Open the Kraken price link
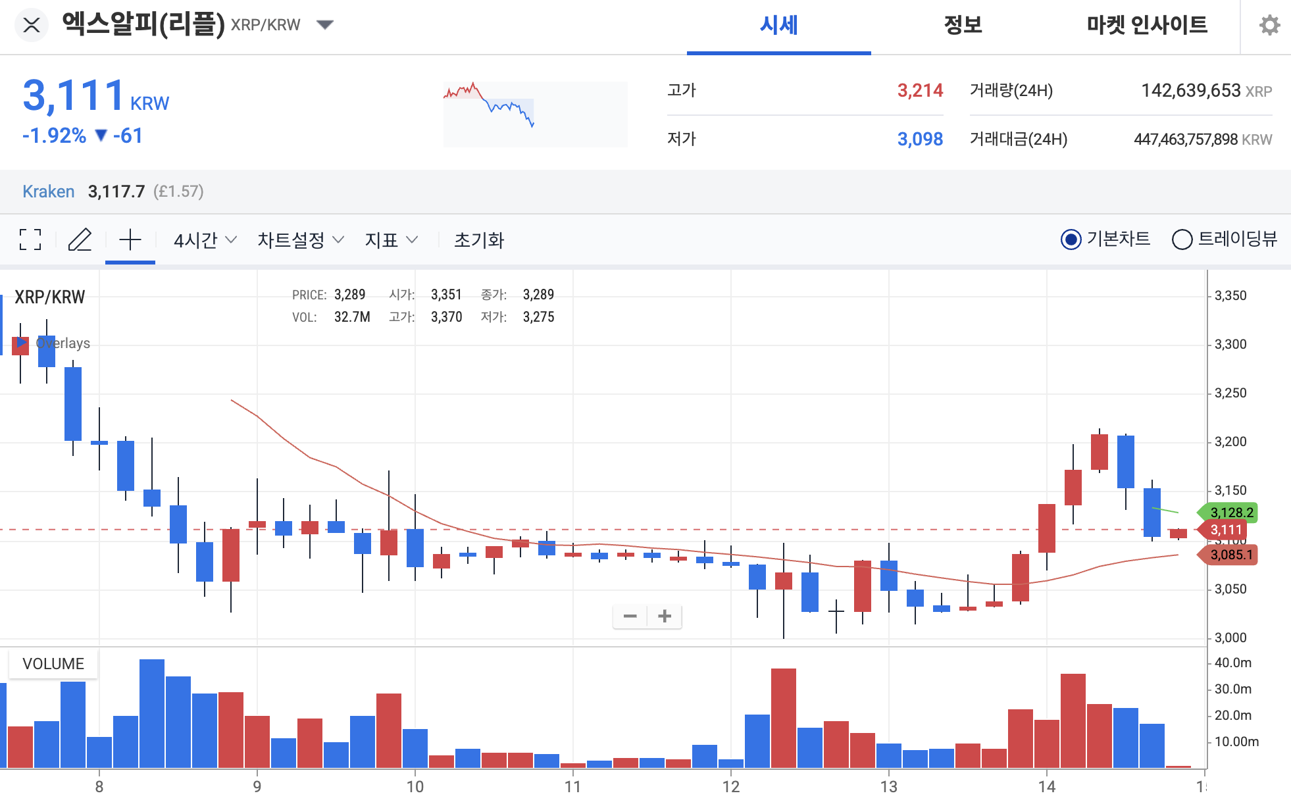 pos(49,191)
